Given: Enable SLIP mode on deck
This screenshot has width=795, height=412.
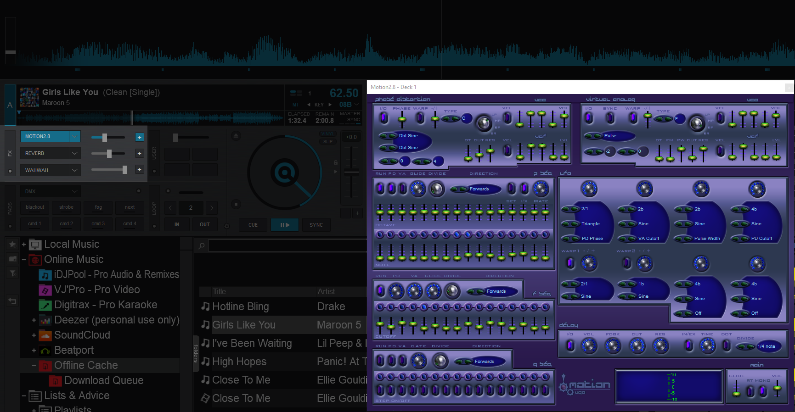Looking at the screenshot, I should tap(327, 142).
